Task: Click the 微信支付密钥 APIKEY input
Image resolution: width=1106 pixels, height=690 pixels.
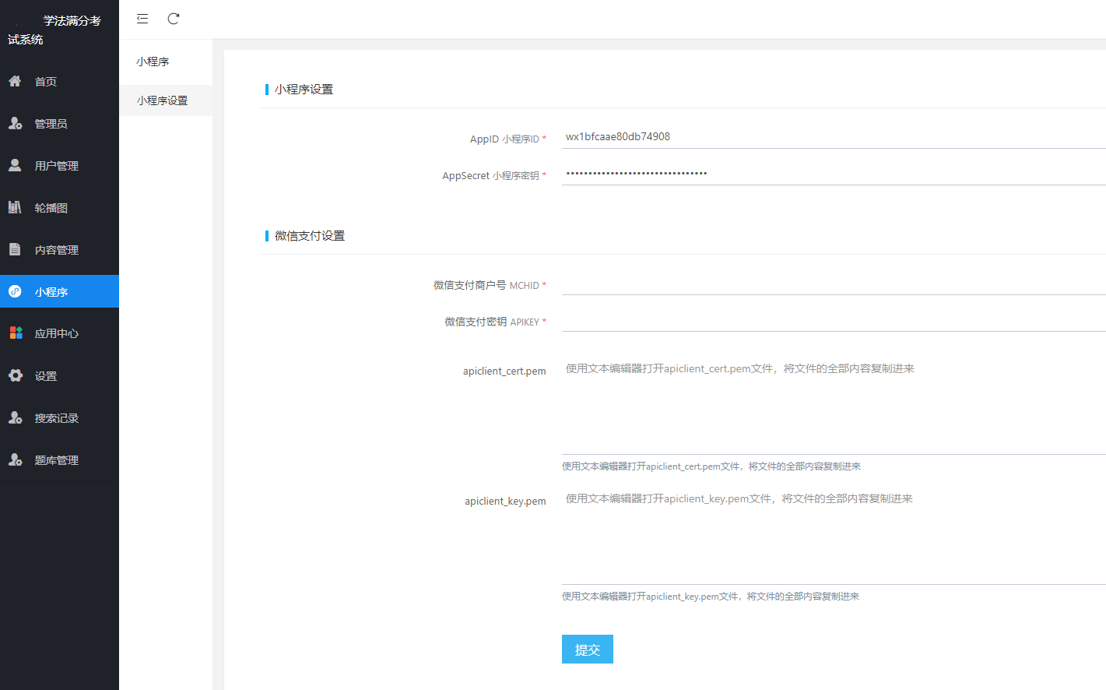Action: point(834,319)
